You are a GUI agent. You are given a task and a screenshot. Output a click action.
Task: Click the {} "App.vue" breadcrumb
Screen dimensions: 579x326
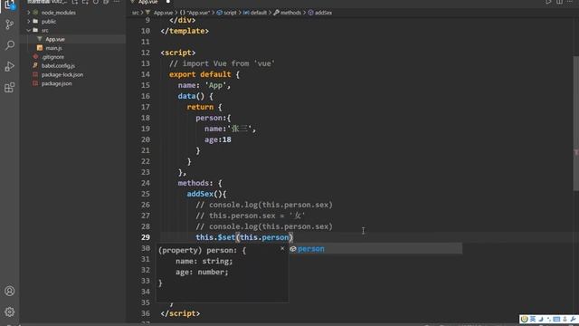coord(195,13)
